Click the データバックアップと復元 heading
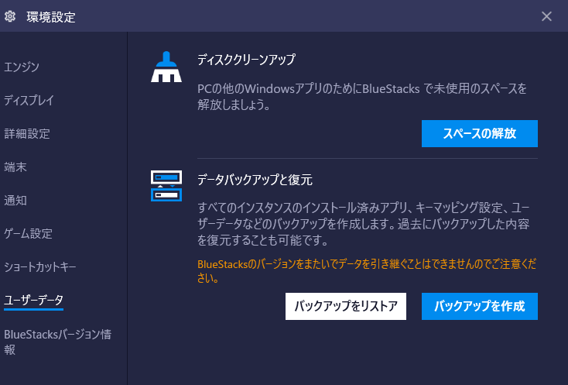 [x=255, y=180]
